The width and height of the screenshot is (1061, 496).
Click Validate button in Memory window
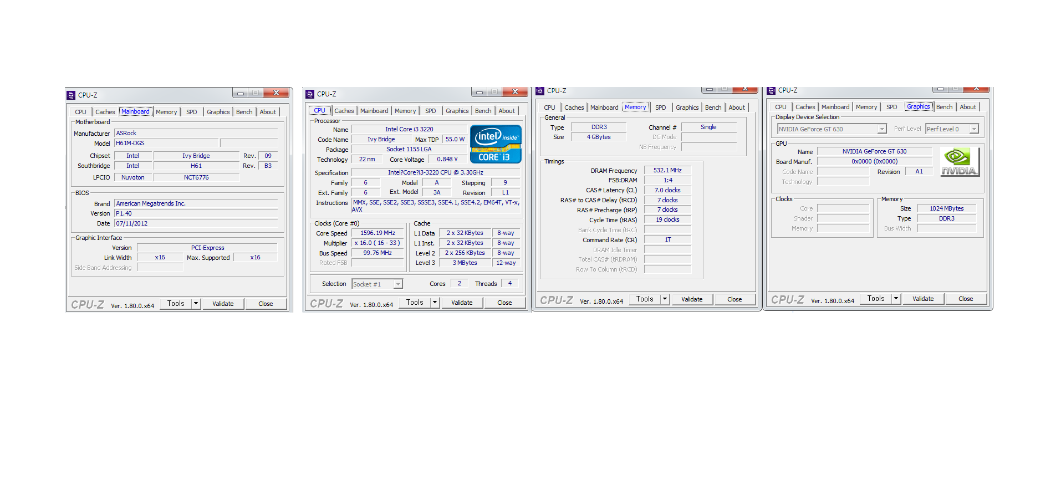coord(692,299)
